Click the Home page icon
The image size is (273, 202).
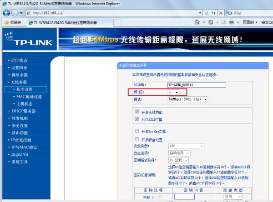click(x=197, y=22)
